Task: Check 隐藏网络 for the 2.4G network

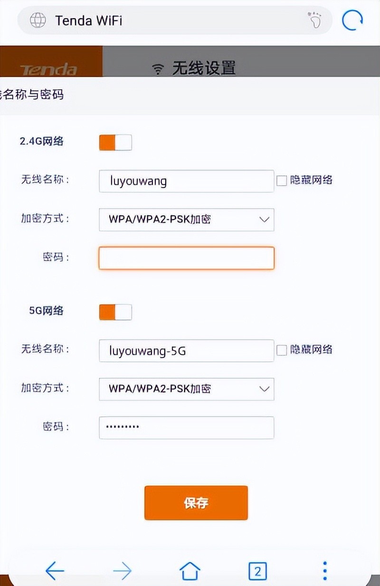Action: tap(282, 181)
